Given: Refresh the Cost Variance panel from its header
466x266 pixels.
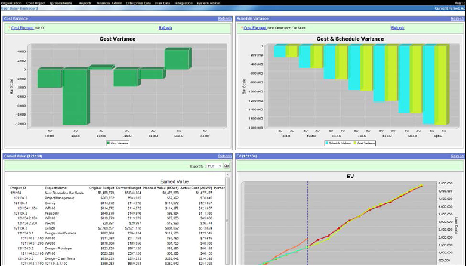Looking at the screenshot, I should [225, 18].
